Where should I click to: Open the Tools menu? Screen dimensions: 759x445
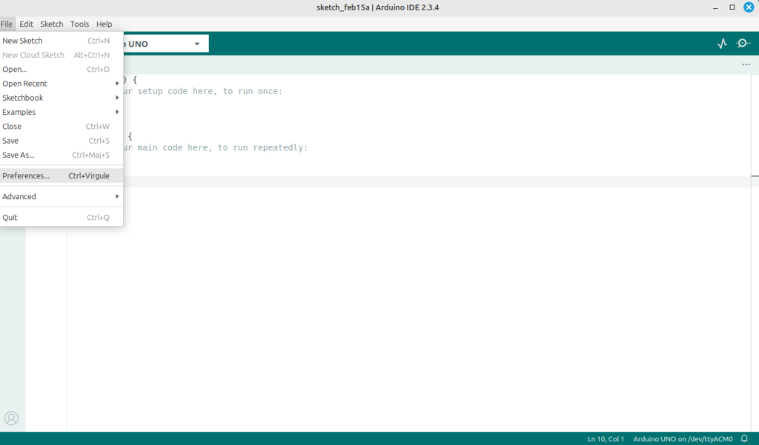[x=79, y=24]
